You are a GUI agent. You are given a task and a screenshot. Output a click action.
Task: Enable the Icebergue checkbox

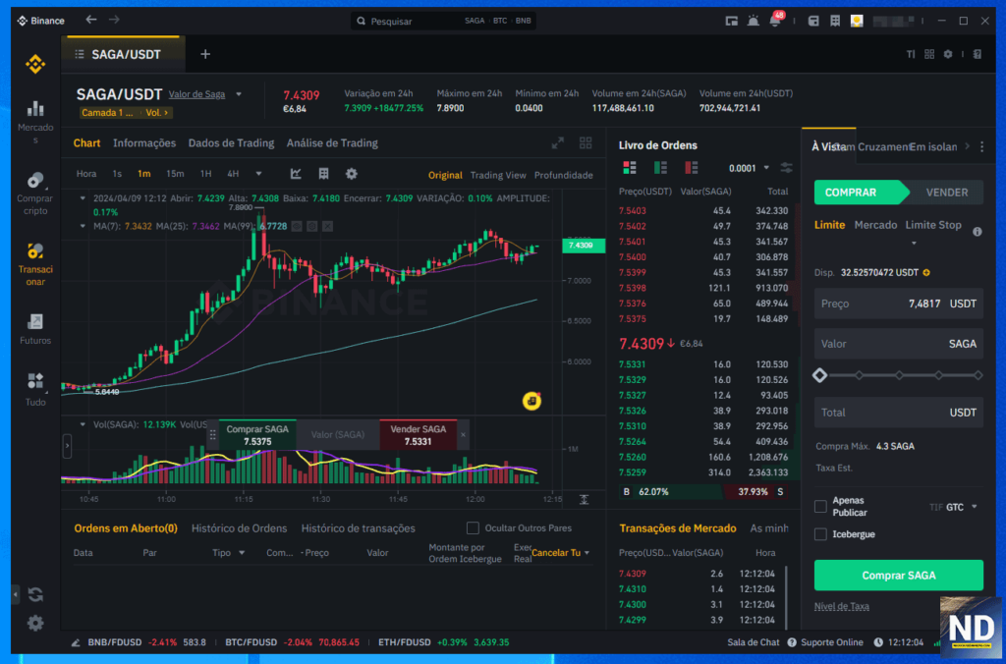click(x=820, y=533)
